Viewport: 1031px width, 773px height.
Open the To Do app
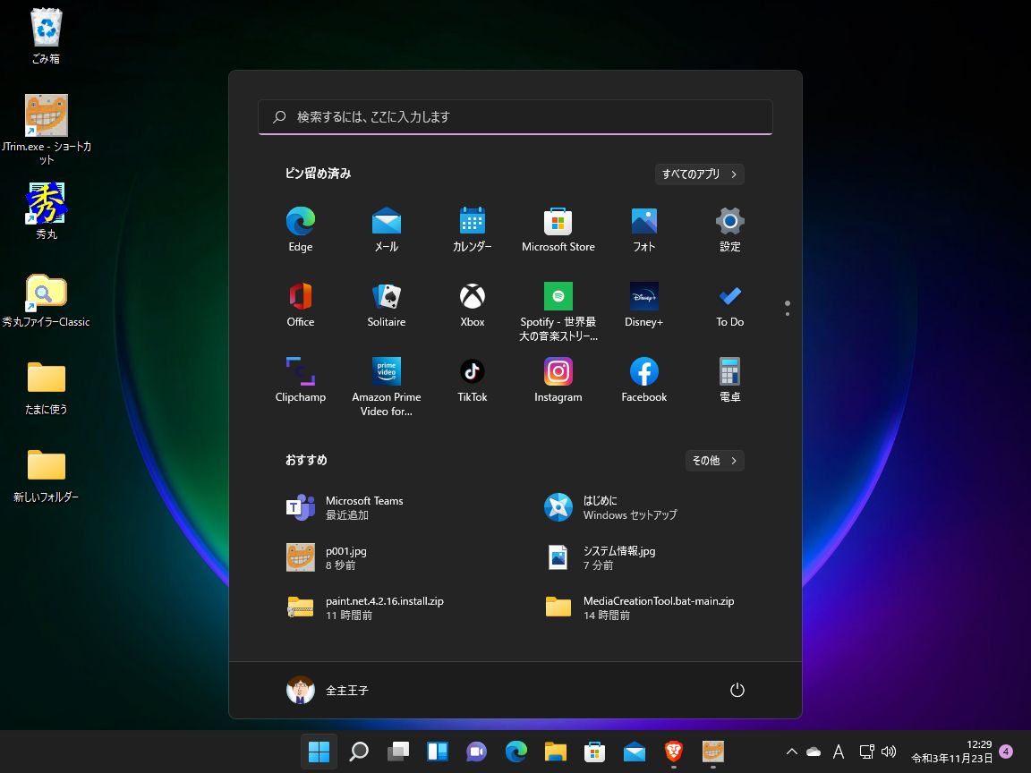pyautogui.click(x=730, y=304)
